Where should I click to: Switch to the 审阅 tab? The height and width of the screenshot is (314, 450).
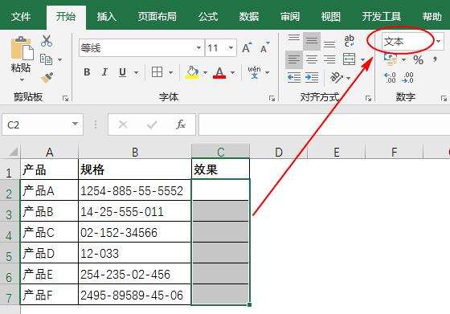(290, 17)
